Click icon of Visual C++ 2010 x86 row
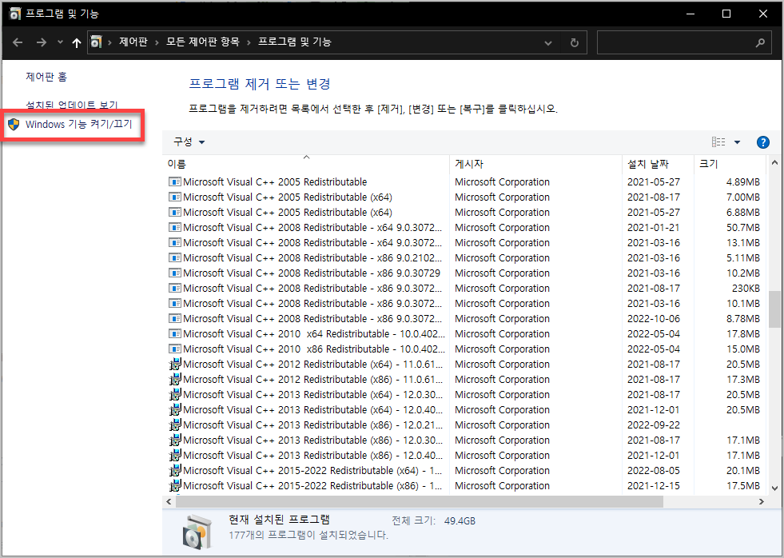The height and width of the screenshot is (558, 784). (174, 349)
